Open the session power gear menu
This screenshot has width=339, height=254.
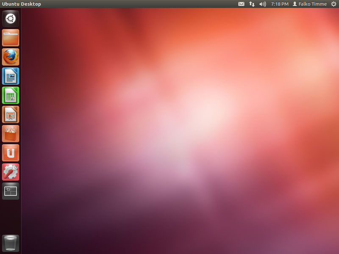[333, 4]
